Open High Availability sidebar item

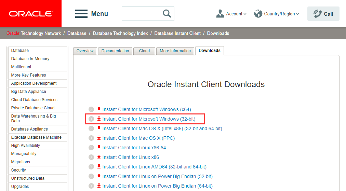(38, 146)
